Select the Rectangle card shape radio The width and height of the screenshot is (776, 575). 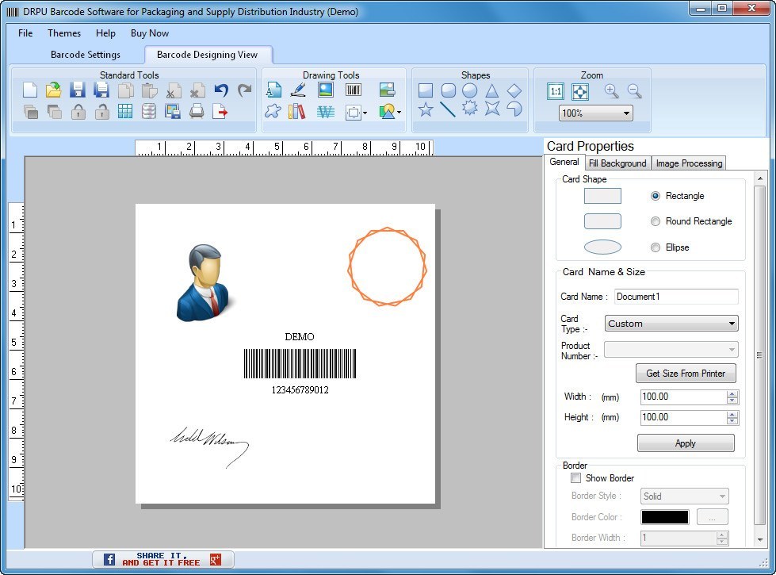tap(656, 196)
